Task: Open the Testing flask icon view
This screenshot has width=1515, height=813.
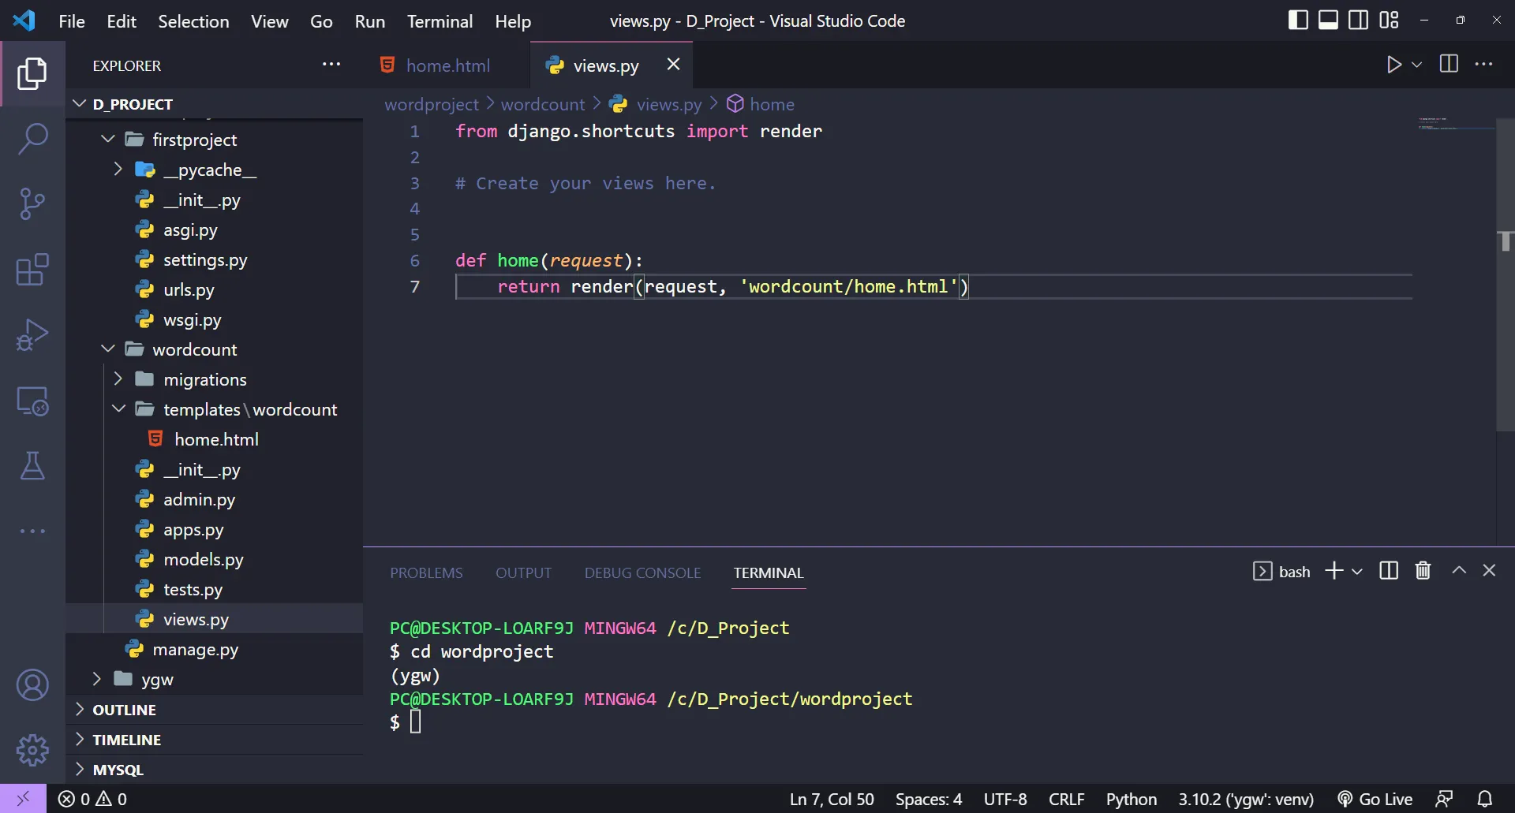Action: coord(32,466)
